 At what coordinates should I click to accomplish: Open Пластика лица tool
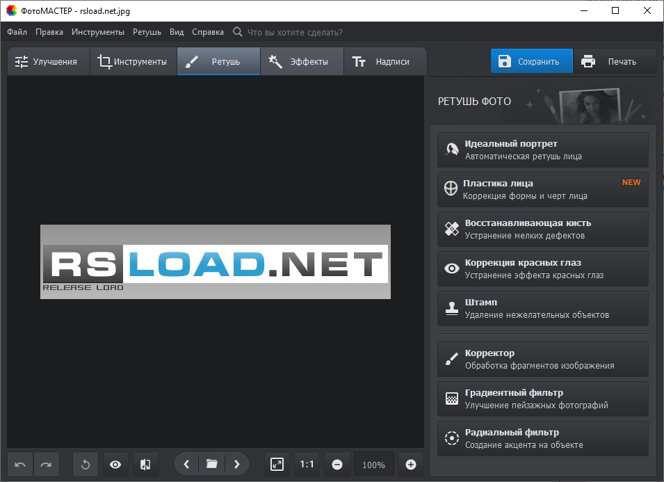pyautogui.click(x=542, y=189)
